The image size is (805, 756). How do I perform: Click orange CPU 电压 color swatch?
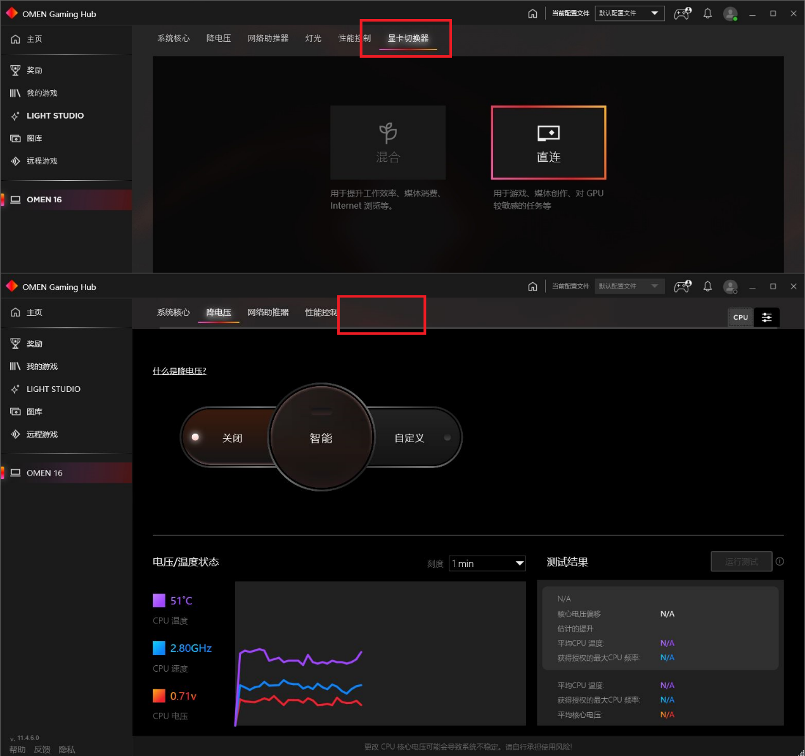[x=159, y=696]
